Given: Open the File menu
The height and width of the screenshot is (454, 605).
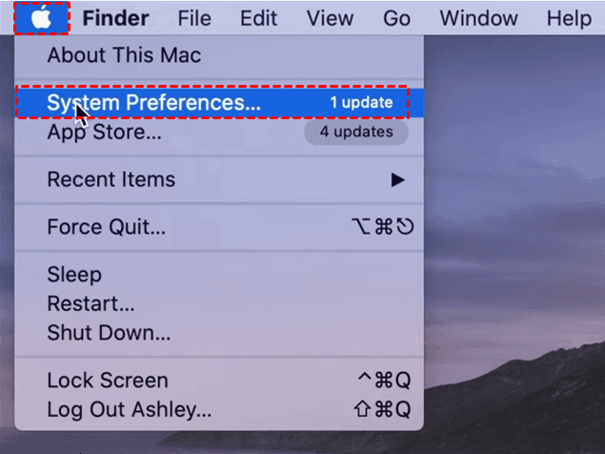Looking at the screenshot, I should pyautogui.click(x=194, y=18).
